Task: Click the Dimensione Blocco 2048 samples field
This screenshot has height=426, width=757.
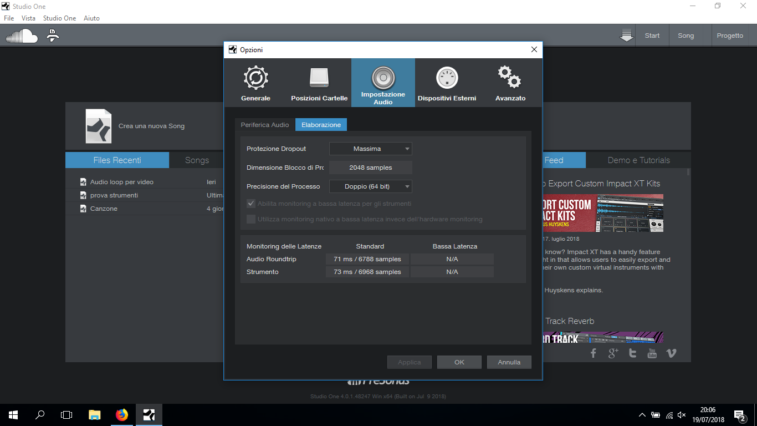Action: pyautogui.click(x=371, y=168)
